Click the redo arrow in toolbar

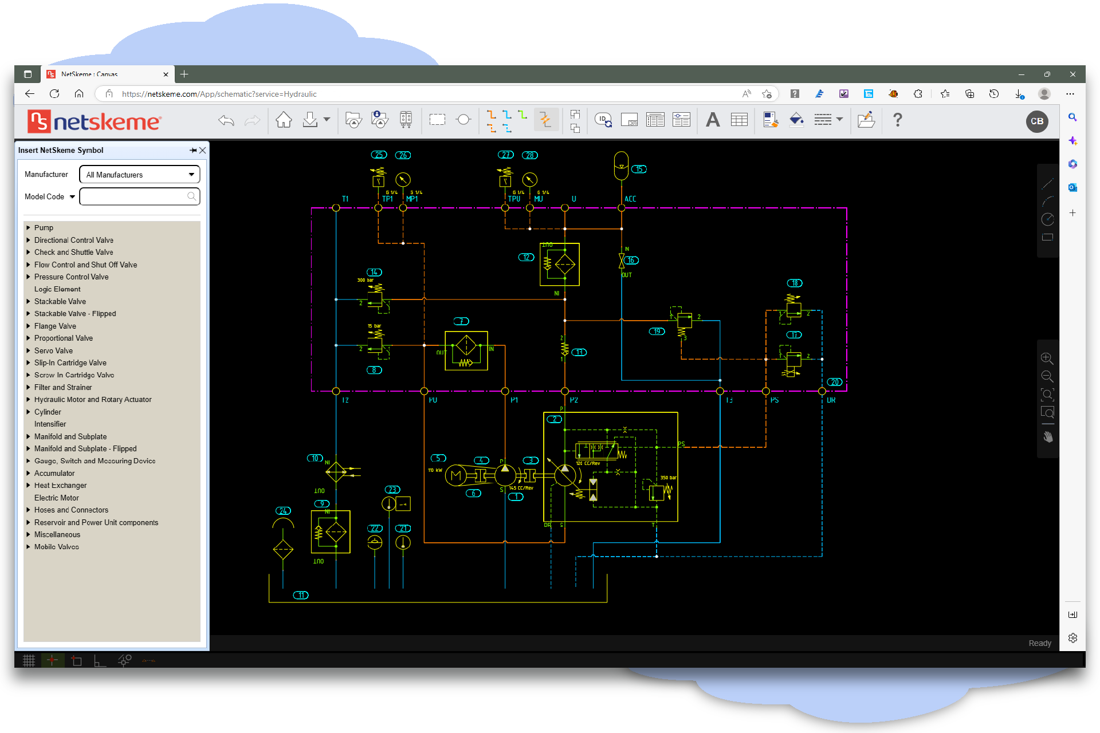tap(252, 120)
